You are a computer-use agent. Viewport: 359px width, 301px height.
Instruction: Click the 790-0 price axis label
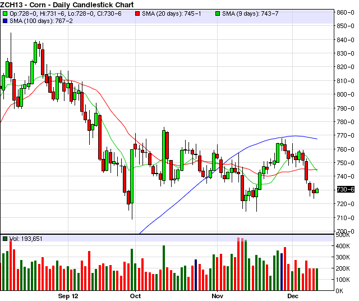pos(346,108)
